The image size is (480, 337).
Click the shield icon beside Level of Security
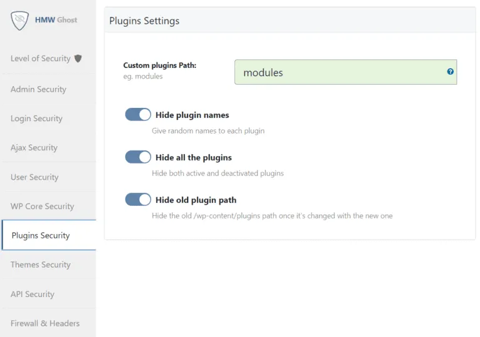[78, 59]
